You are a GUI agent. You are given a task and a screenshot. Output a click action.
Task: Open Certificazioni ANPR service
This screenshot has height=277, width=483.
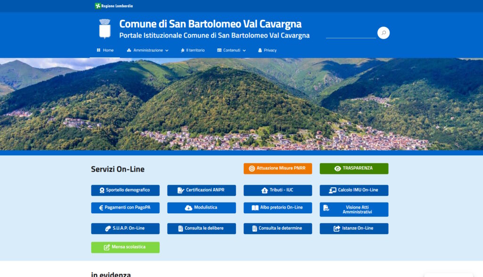pyautogui.click(x=201, y=191)
